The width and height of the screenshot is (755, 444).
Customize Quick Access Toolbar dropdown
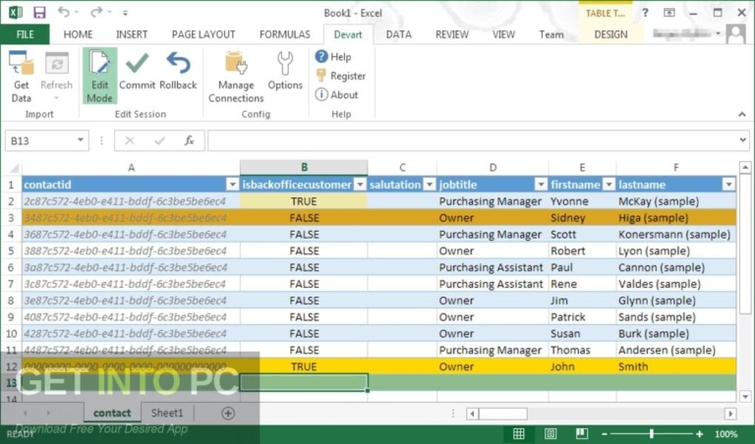coord(125,13)
